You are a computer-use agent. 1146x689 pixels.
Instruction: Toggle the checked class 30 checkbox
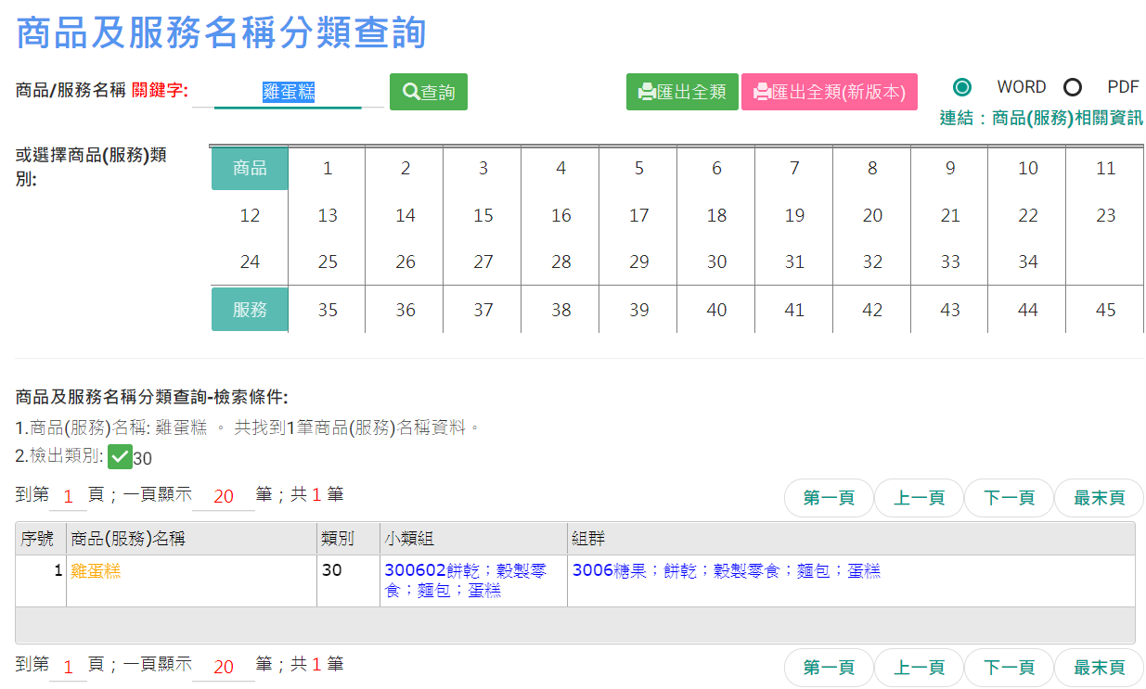pos(120,457)
